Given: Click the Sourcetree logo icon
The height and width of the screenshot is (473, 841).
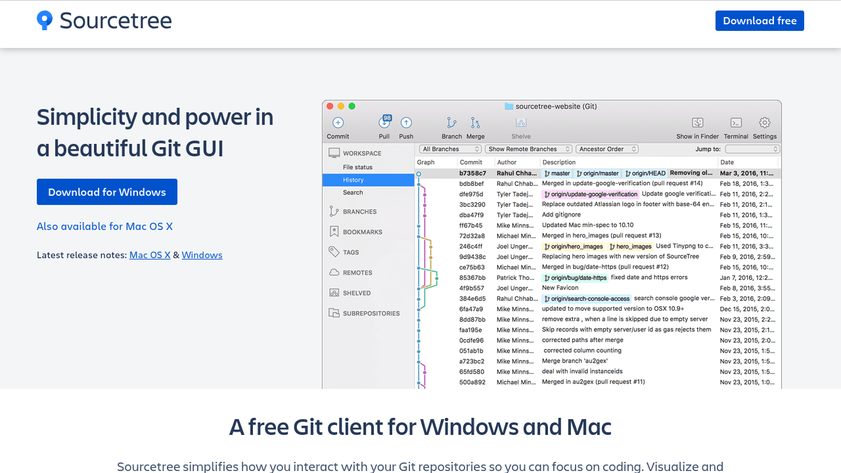Looking at the screenshot, I should (45, 20).
